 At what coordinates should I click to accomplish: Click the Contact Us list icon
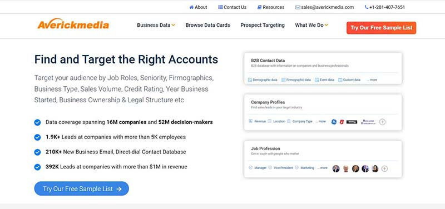[x=220, y=7]
